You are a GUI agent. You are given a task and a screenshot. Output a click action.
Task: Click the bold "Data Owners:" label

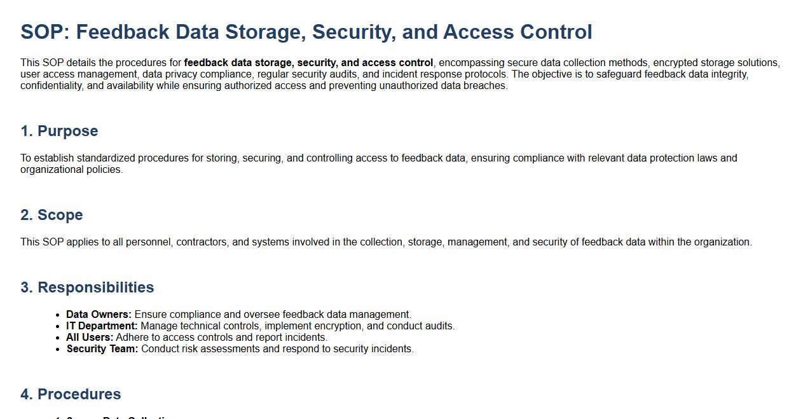tap(99, 315)
